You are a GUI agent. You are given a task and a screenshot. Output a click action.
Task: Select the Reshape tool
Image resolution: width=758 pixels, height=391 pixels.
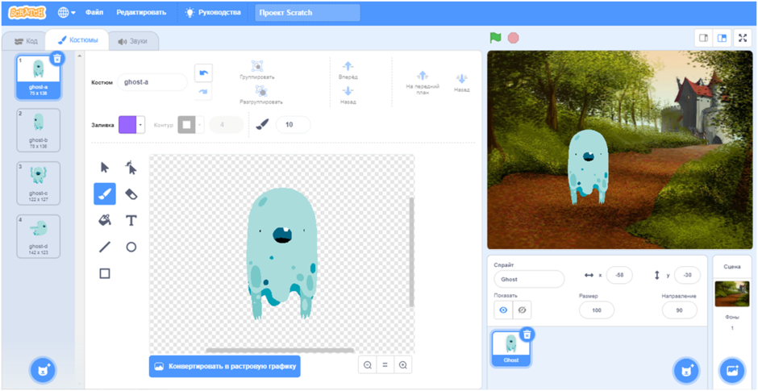(131, 168)
